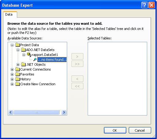The height and width of the screenshot is (139, 157).
Task: Click the .NET Objects folder icon
Action: tap(23, 64)
